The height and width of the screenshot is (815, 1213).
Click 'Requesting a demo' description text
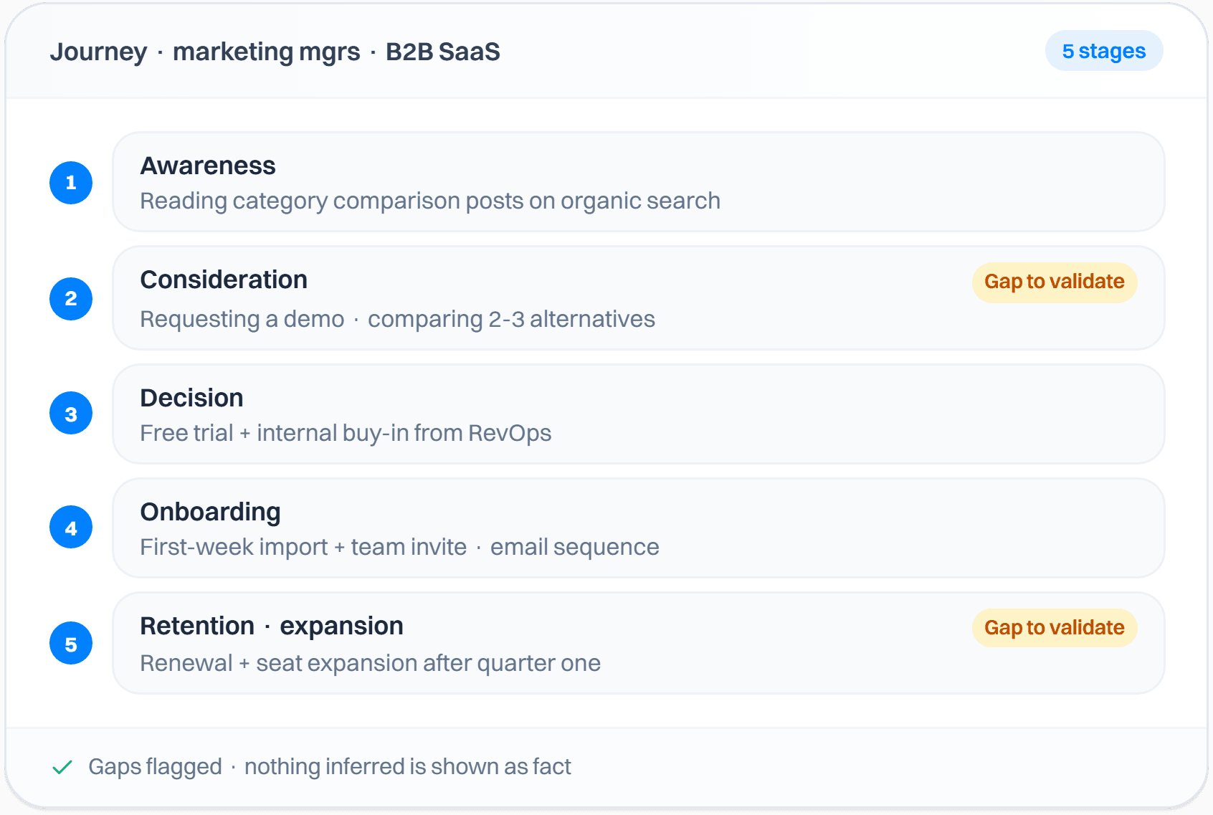pos(398,319)
